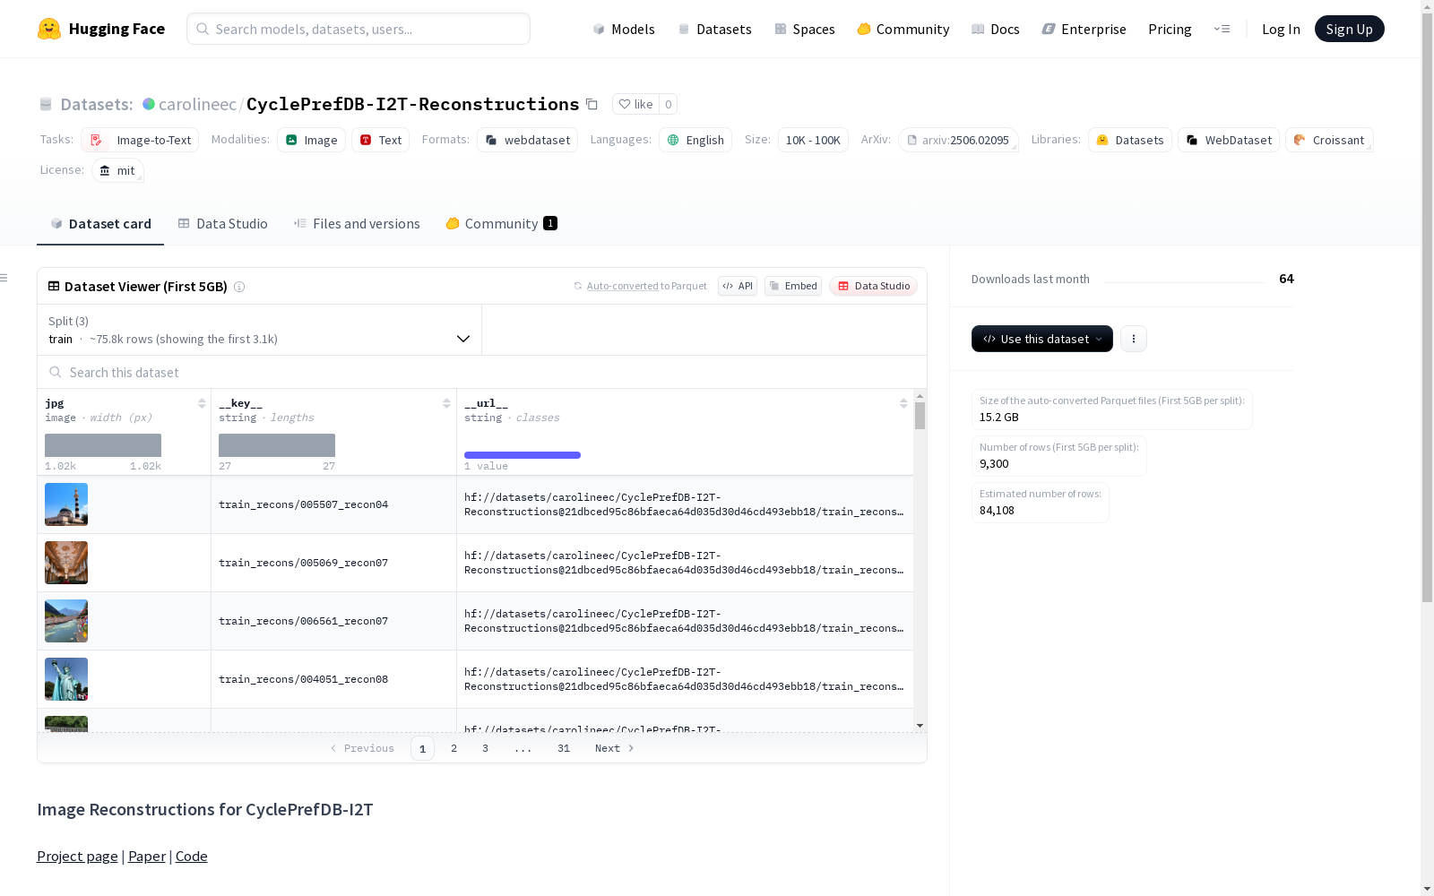The width and height of the screenshot is (1434, 896).
Task: Click the jpg width histogram bar
Action: 103,445
